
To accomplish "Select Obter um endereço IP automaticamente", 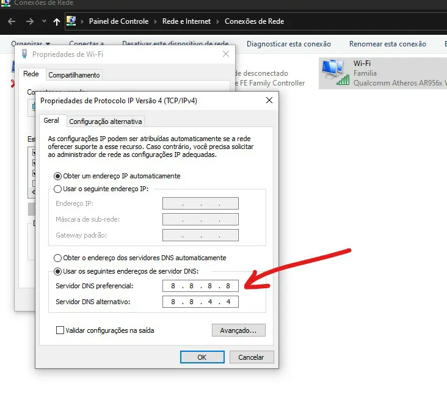I will pyautogui.click(x=117, y=176).
